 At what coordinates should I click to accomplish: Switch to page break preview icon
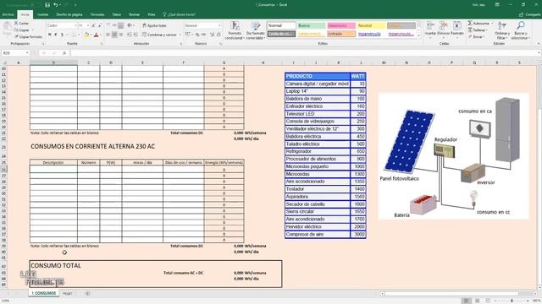click(488, 301)
